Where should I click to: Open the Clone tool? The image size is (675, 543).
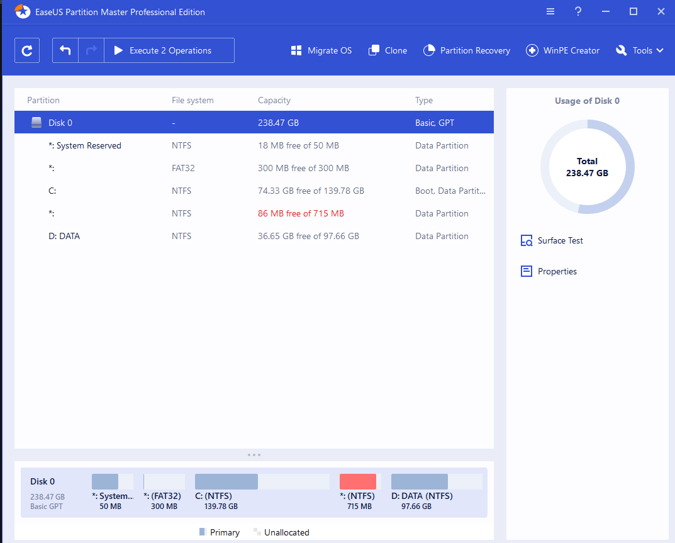point(388,50)
